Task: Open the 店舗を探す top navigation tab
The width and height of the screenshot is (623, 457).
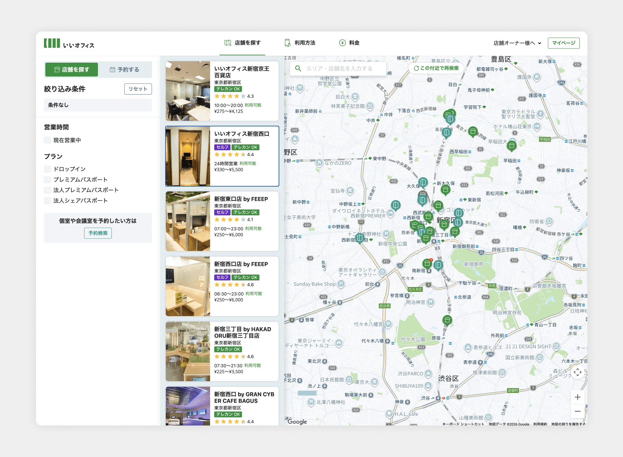Action: pyautogui.click(x=242, y=43)
